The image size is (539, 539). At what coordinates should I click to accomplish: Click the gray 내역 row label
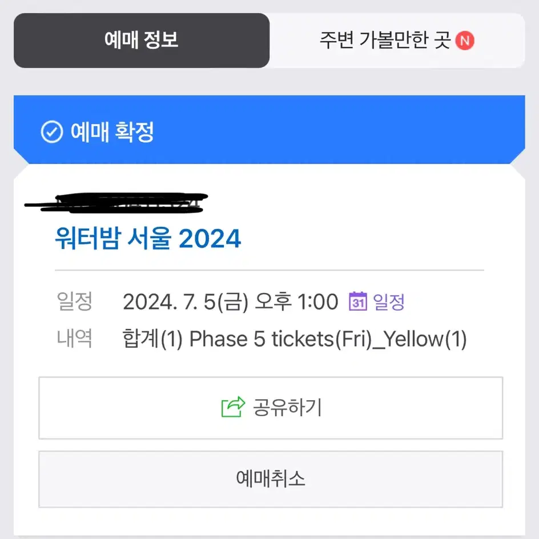75,338
